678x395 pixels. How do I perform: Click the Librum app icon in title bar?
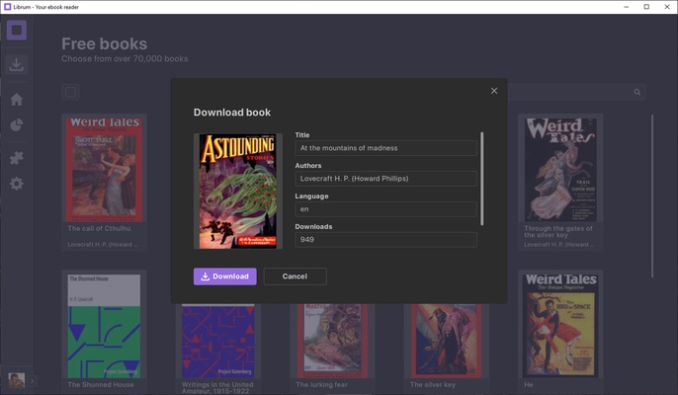pos(7,7)
